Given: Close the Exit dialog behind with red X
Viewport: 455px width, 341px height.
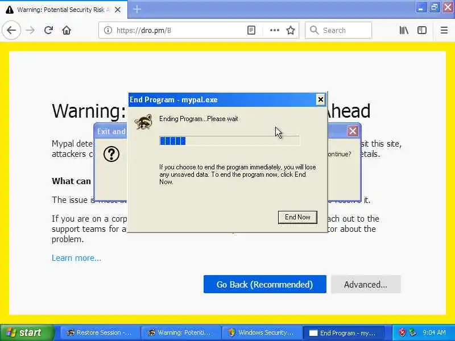Looking at the screenshot, I should (x=353, y=131).
